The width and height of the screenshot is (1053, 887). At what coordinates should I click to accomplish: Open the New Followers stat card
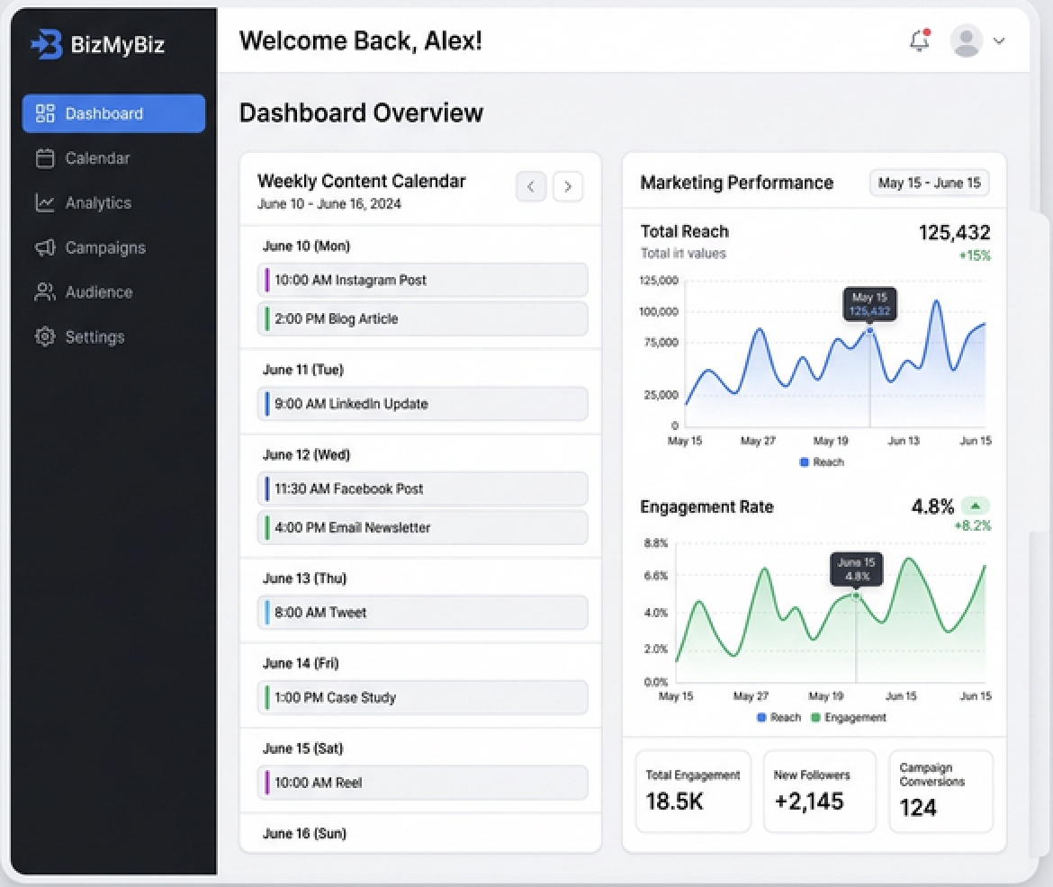click(x=819, y=791)
